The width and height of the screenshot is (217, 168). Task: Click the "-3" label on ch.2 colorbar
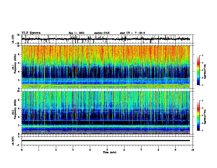coord(202,101)
